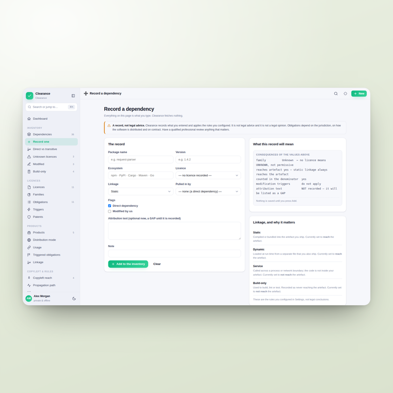Open the Copyleft reach page

tap(52, 278)
